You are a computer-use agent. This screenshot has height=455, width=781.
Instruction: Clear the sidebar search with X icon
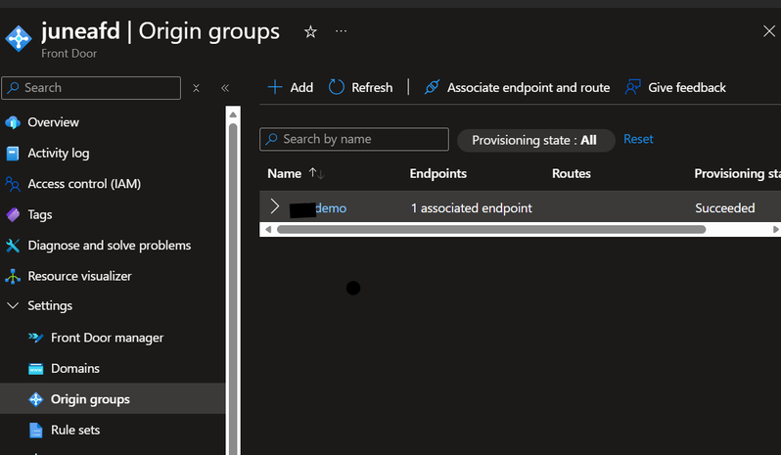coord(196,88)
